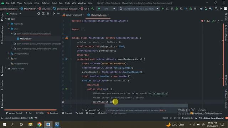Open the Refactor menu
The image size is (228, 128).
[46, 3]
